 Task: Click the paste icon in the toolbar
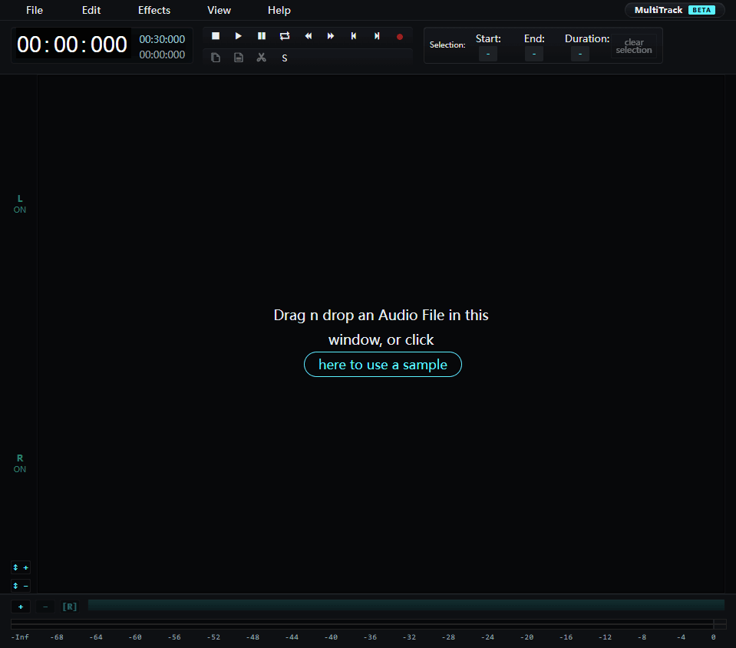[239, 58]
